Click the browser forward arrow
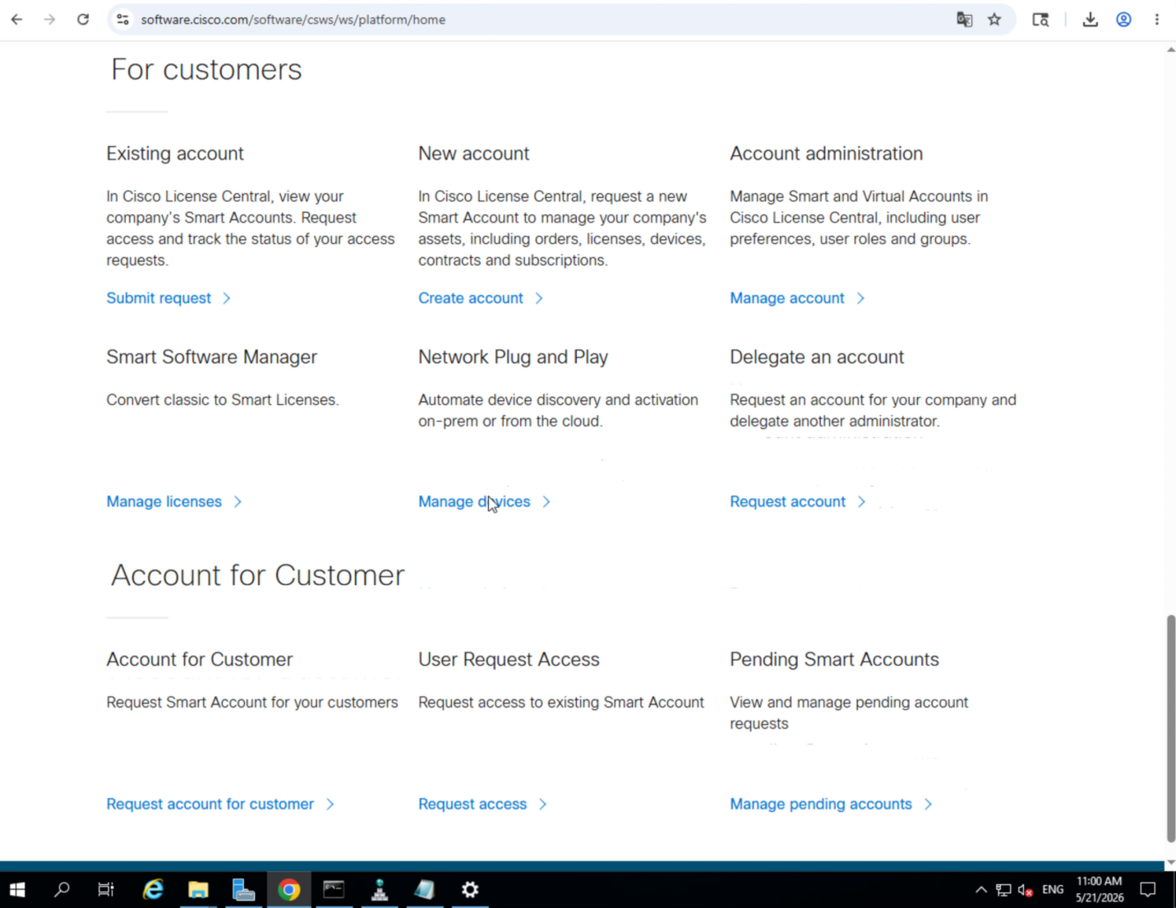 pos(49,20)
